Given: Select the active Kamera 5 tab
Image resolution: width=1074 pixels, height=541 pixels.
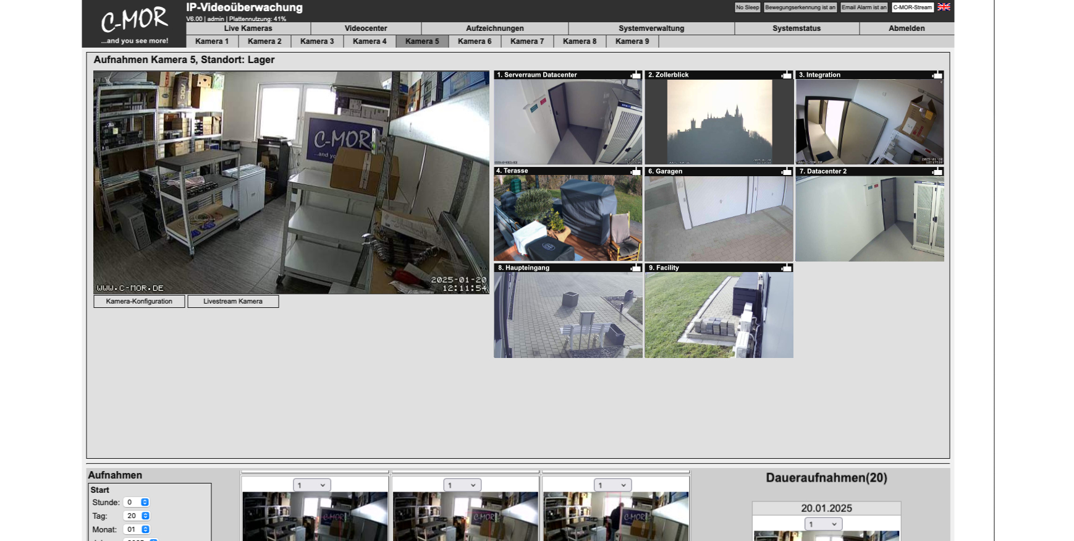Looking at the screenshot, I should (x=422, y=41).
